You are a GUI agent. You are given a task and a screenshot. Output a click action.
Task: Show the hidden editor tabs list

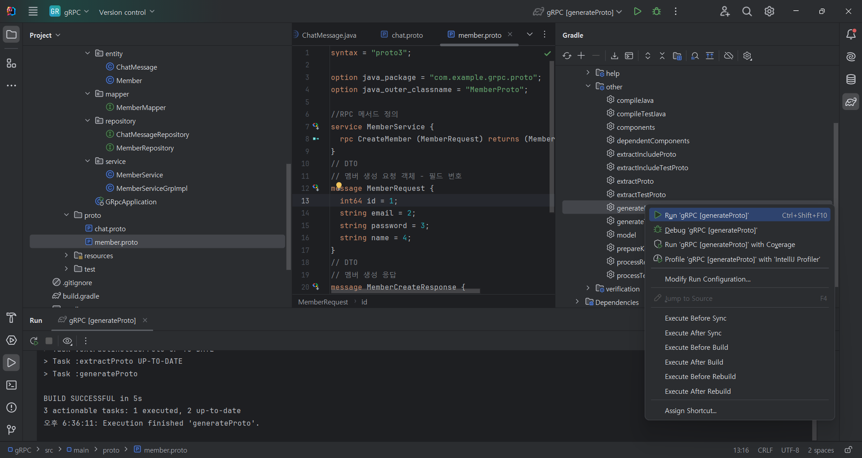coord(530,35)
